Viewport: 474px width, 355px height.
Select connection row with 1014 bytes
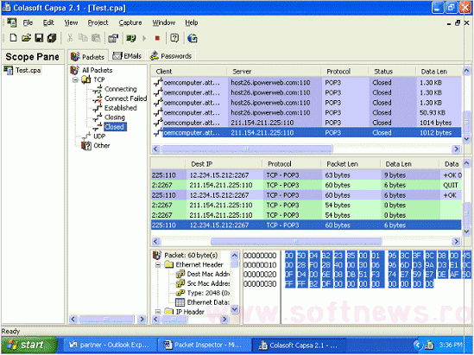(x=307, y=123)
